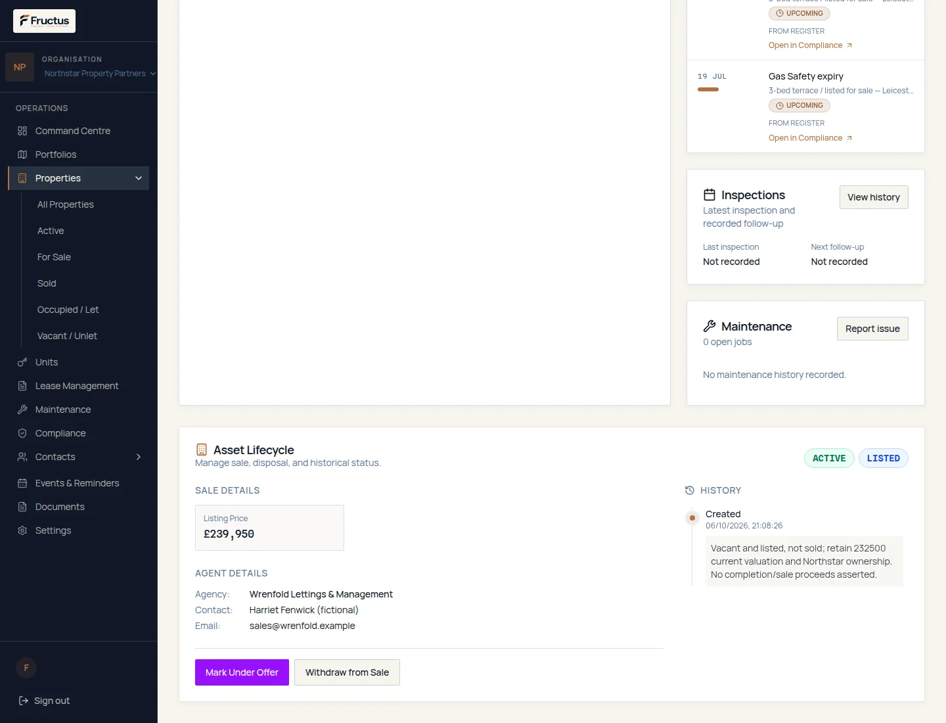Click the Maintenance wrench icon in sidebar
Screen dimensions: 946x723
click(22, 409)
